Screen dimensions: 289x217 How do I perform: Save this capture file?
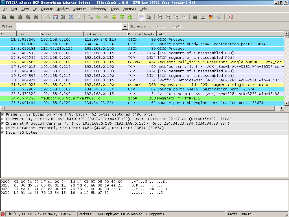[55, 17]
